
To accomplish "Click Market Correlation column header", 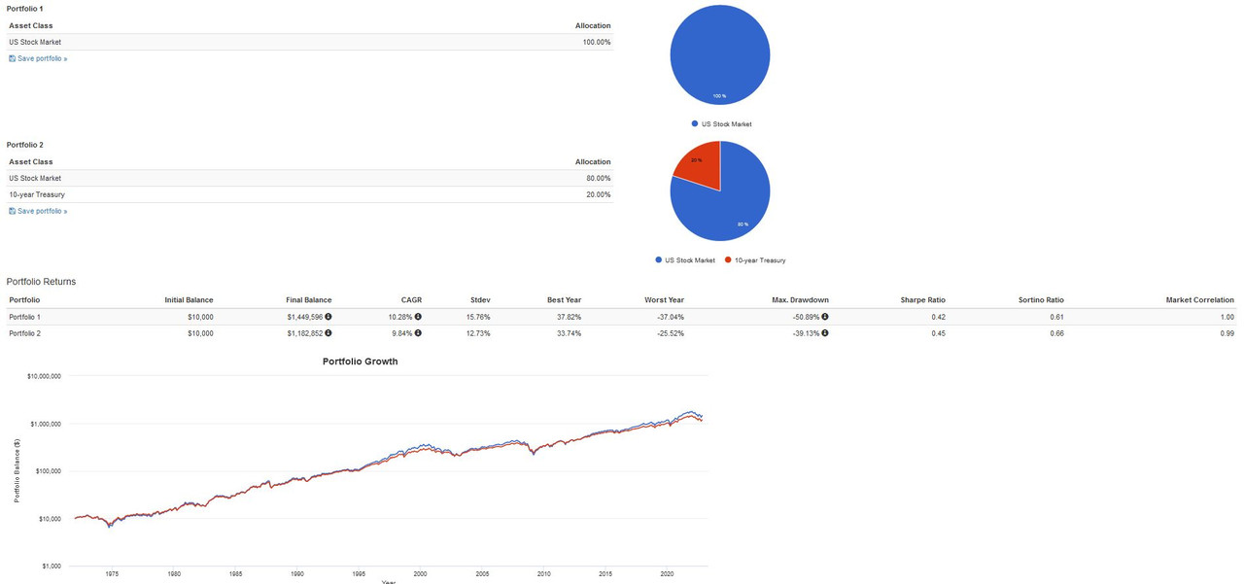I will point(1199,300).
